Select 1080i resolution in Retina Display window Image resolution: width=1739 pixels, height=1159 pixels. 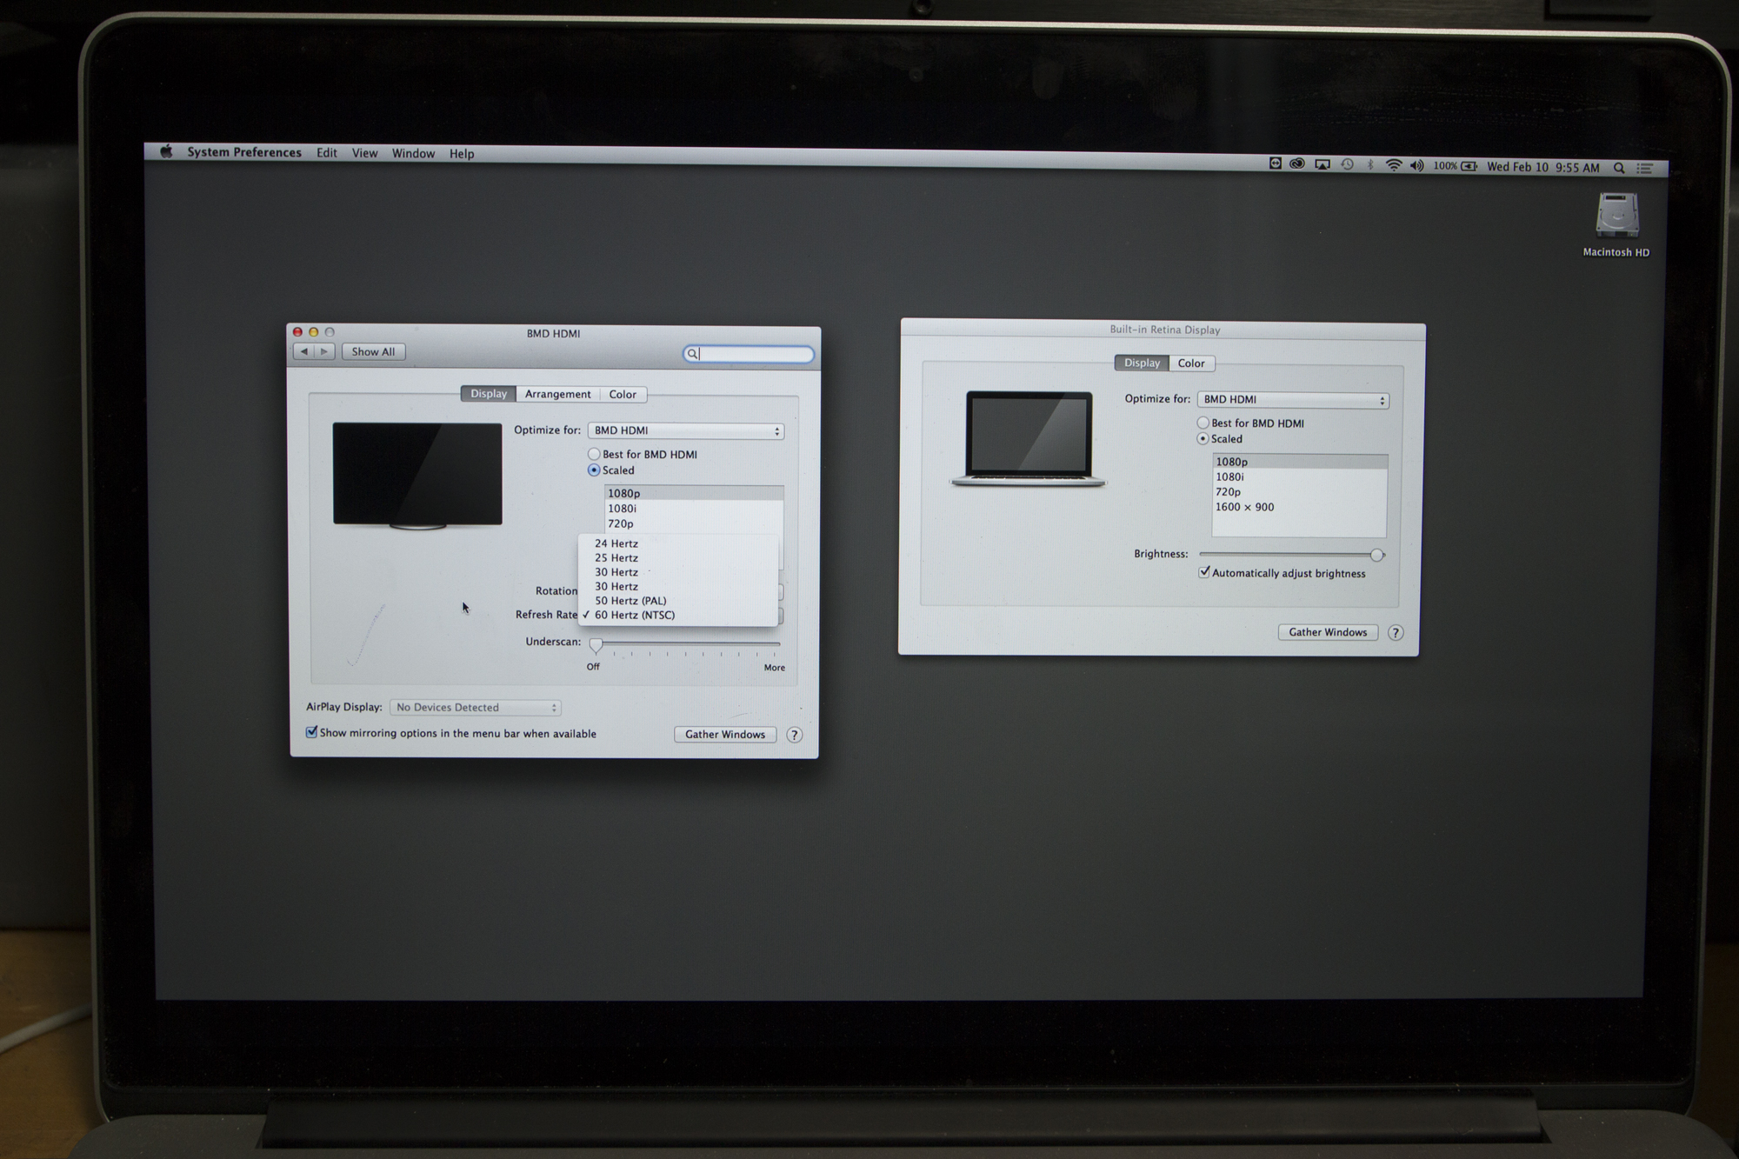click(x=1300, y=476)
